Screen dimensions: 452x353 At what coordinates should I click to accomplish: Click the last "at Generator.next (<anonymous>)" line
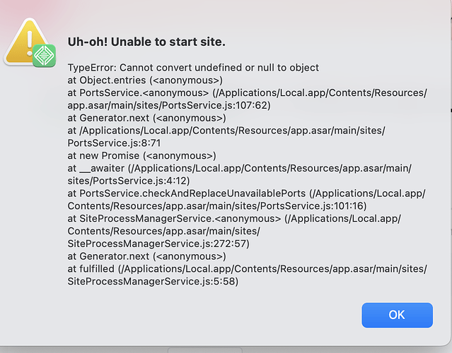click(146, 256)
